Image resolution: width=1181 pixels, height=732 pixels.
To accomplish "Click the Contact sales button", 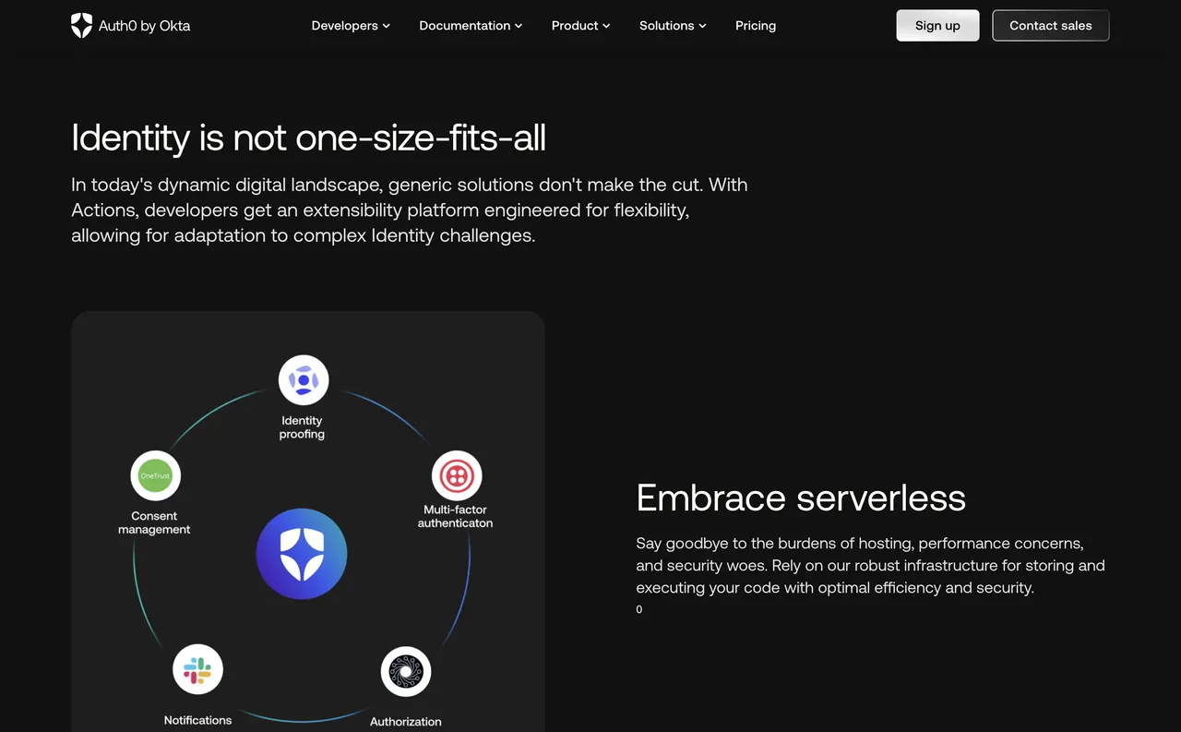I will pyautogui.click(x=1050, y=25).
